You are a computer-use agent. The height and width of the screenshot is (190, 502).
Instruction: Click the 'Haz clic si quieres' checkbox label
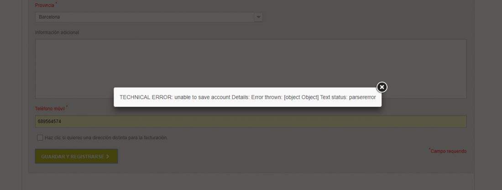(106, 137)
